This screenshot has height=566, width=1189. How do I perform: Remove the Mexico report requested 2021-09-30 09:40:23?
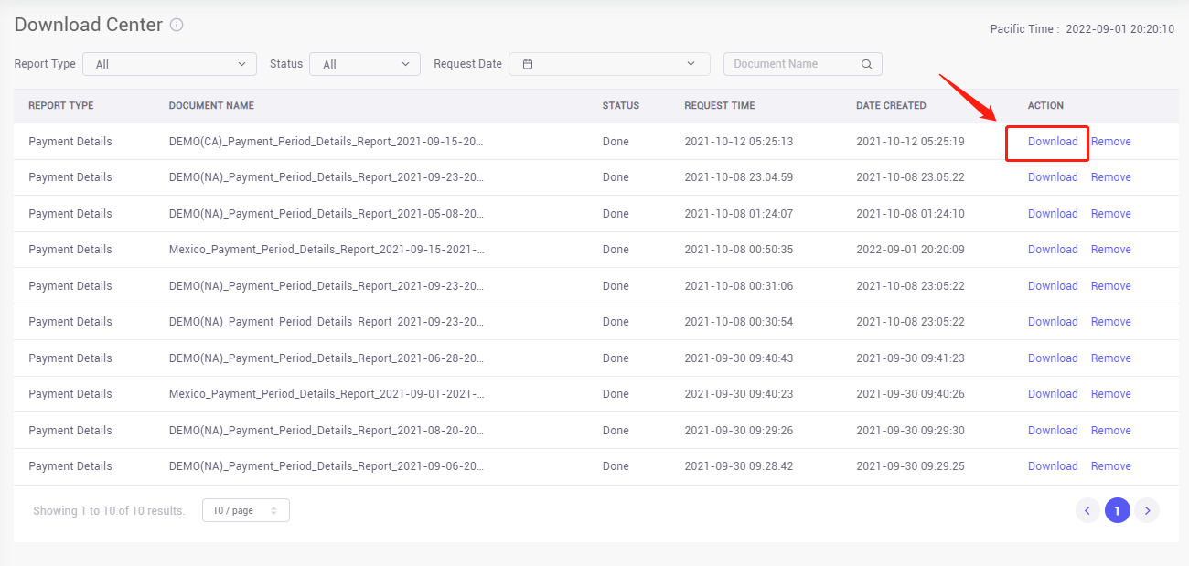pyautogui.click(x=1111, y=394)
